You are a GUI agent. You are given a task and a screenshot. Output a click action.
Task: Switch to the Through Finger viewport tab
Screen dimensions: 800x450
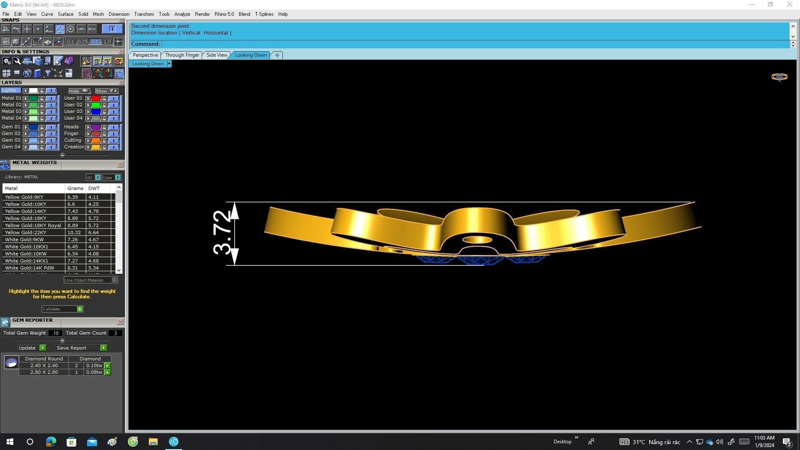(x=182, y=55)
